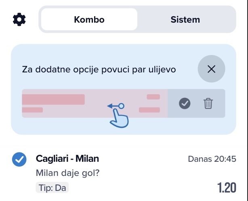Switch to the Sistem tab
This screenshot has width=248, height=201.
(185, 19)
